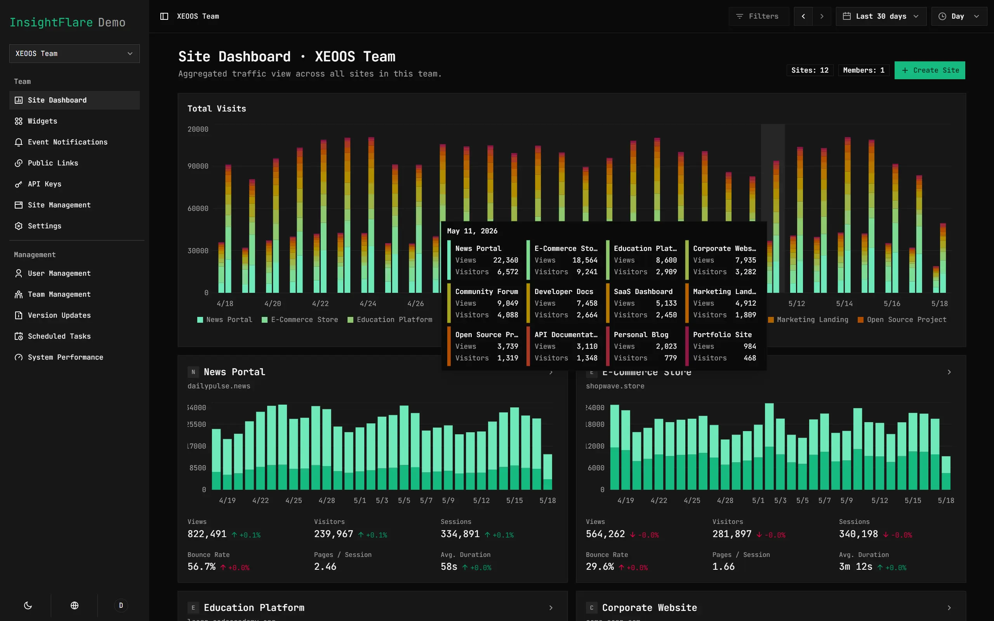The width and height of the screenshot is (994, 621).
Task: Open User Management page
Action: (x=74, y=273)
